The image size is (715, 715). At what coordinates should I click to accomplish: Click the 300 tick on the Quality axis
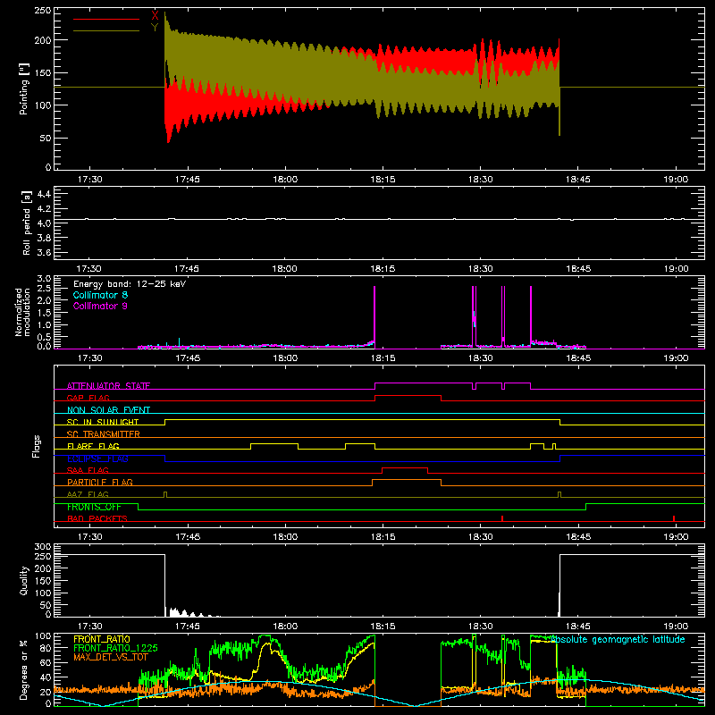[x=43, y=547]
